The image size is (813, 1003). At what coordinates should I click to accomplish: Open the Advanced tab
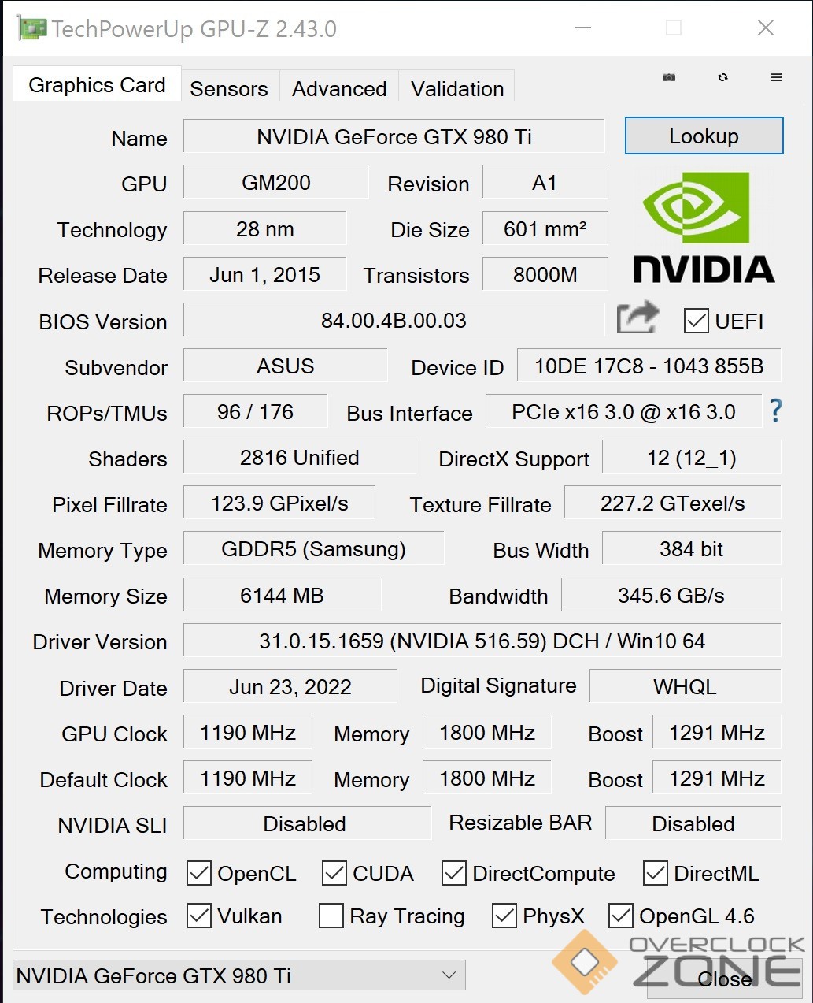(339, 88)
